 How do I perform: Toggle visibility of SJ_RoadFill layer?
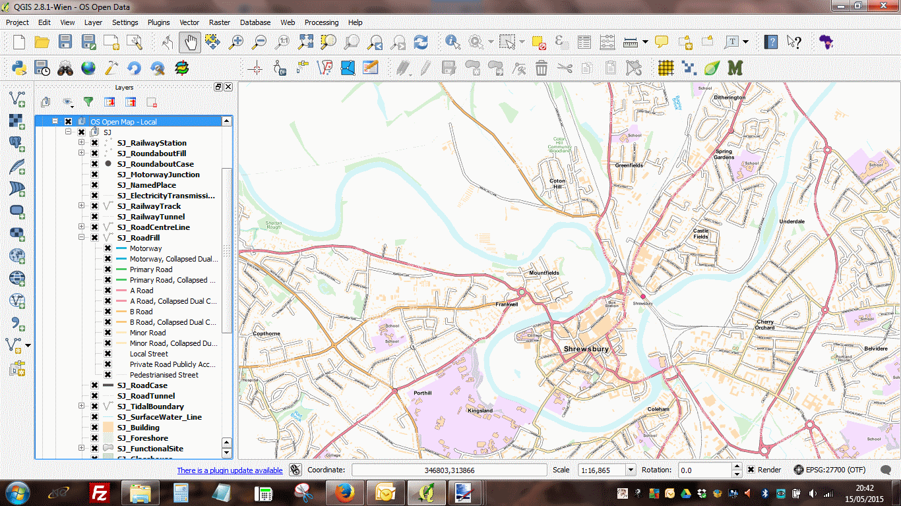94,238
